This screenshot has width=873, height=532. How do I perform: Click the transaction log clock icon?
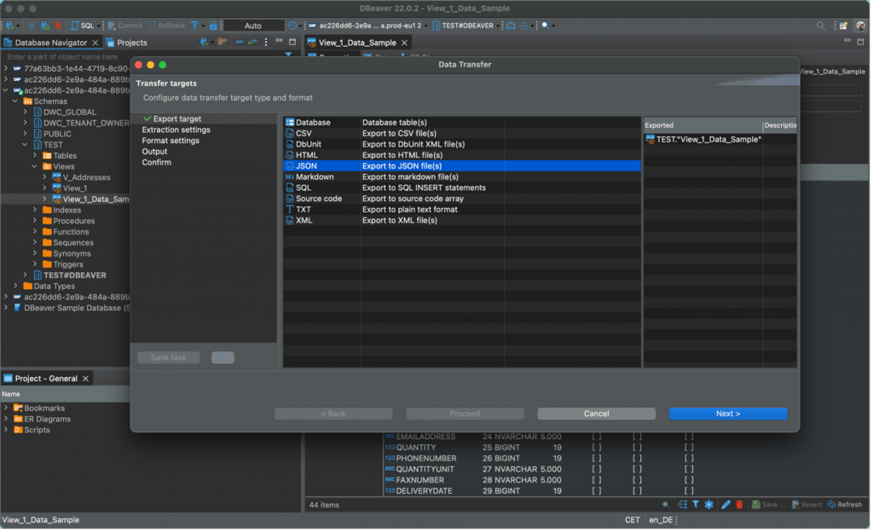pyautogui.click(x=292, y=26)
